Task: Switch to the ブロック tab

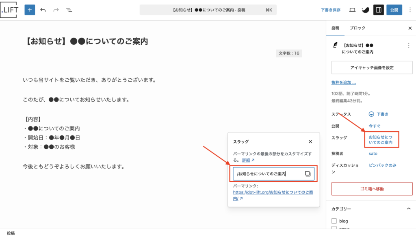Action: click(x=357, y=28)
